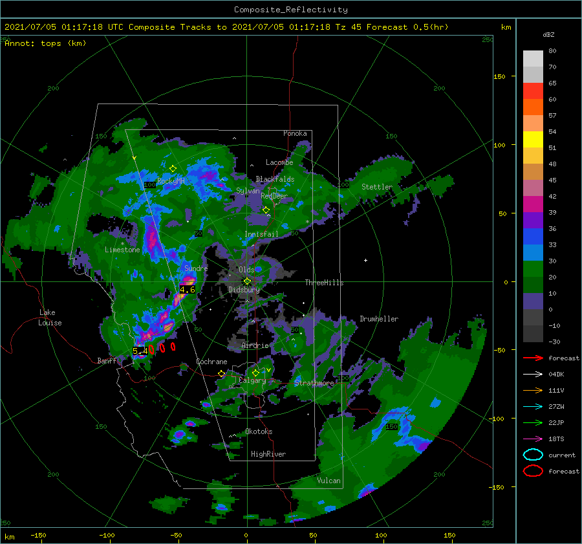582x544 pixels.
Task: Pick the blue 33-36 dBZ swatch
Action: coord(533,237)
